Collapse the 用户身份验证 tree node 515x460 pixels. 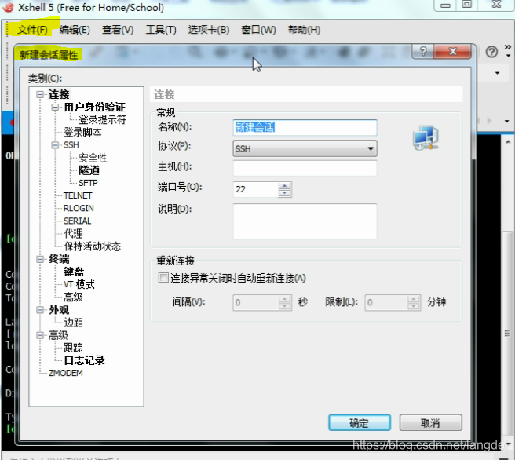pyautogui.click(x=55, y=107)
